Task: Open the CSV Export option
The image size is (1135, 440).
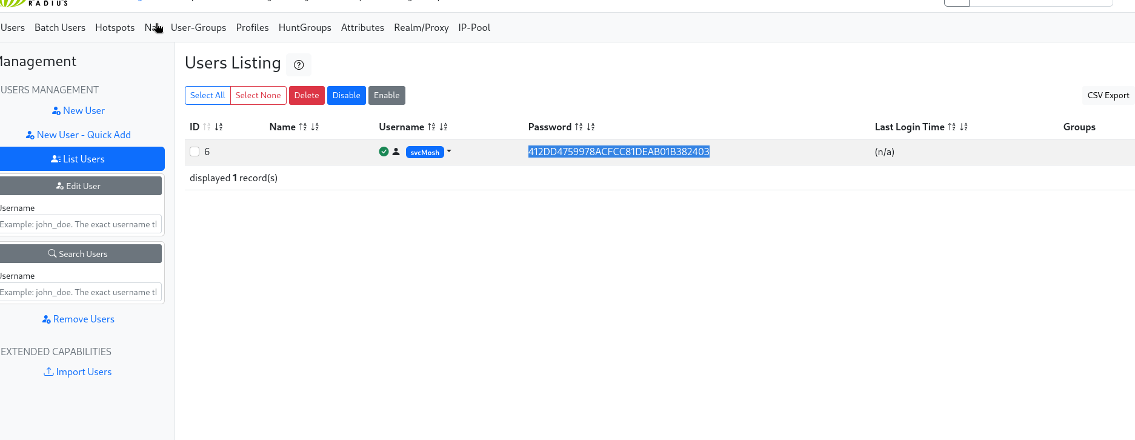Action: tap(1108, 95)
